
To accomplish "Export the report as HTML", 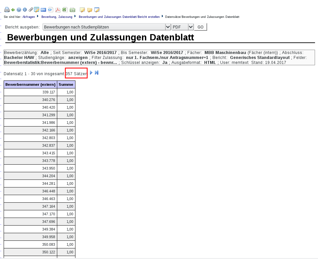I will coord(43,10).
